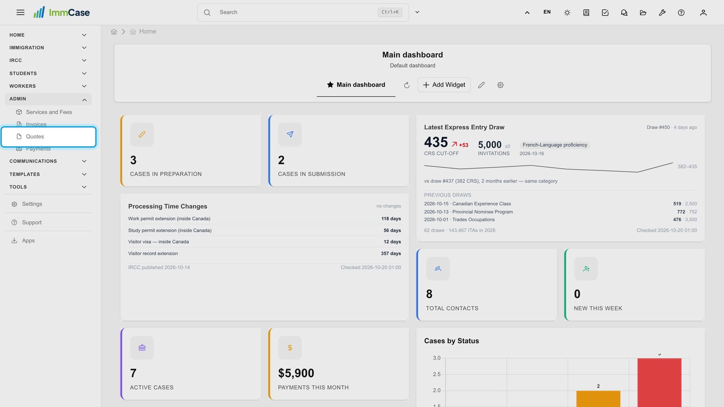724x407 pixels.
Task: Open the hamburger menu
Action: coord(20,12)
